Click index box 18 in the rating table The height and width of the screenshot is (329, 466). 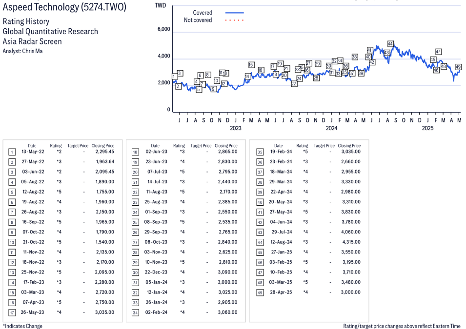click(135, 153)
